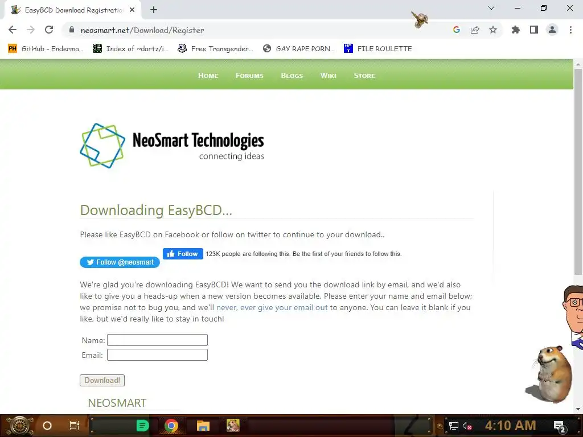Click the browser forward arrow

pyautogui.click(x=31, y=30)
